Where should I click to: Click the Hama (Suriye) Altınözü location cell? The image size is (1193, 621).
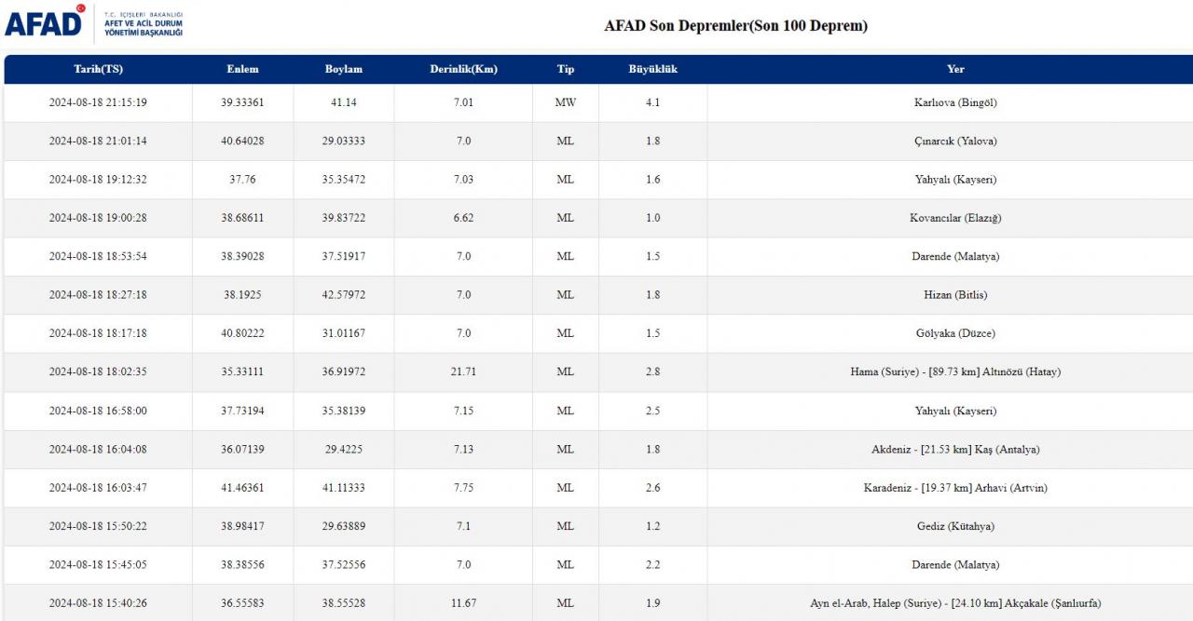pos(955,372)
